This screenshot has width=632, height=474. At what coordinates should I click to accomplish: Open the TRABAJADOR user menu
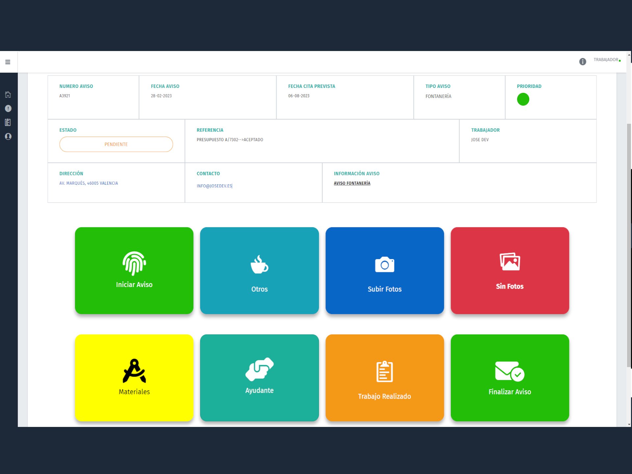[606, 60]
